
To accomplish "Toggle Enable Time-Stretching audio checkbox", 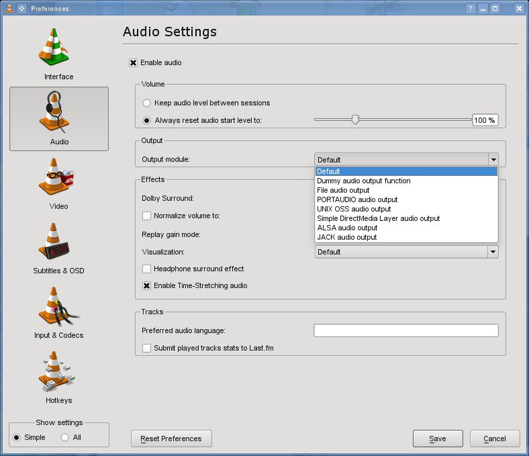I will click(146, 286).
